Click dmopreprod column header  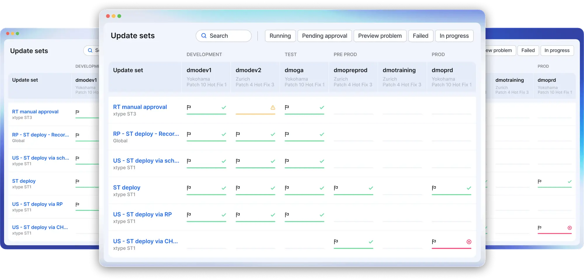coord(353,77)
